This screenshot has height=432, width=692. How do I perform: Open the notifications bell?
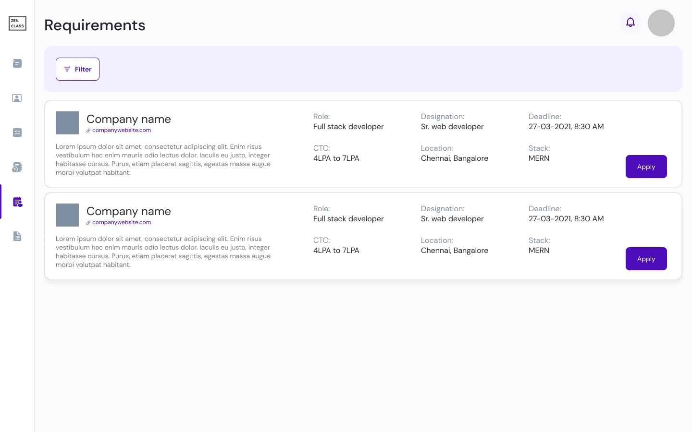pos(630,22)
